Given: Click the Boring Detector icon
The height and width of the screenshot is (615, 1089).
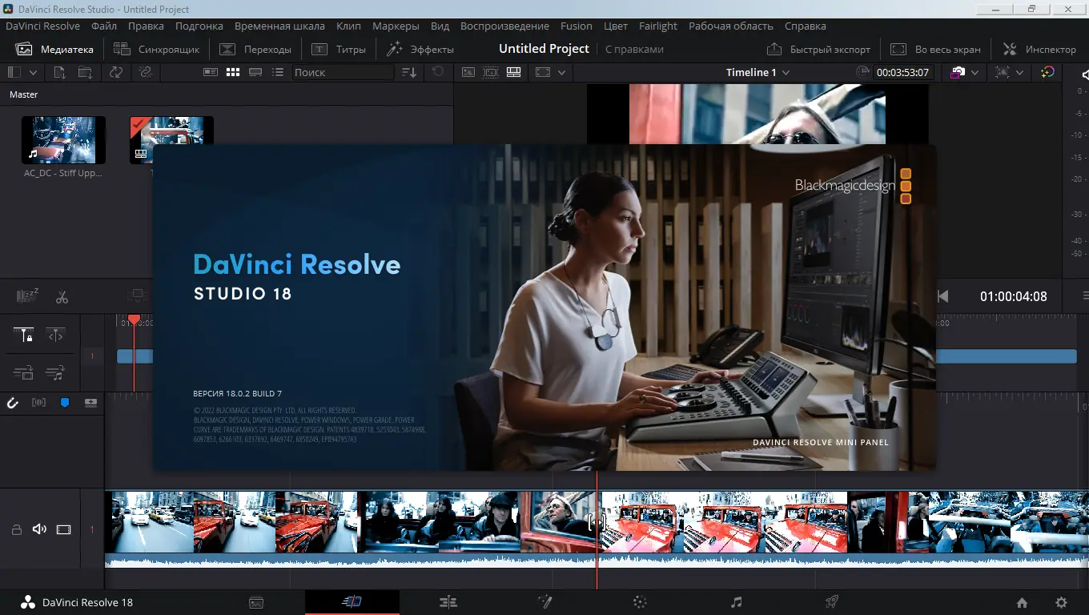Looking at the screenshot, I should pyautogui.click(x=27, y=296).
